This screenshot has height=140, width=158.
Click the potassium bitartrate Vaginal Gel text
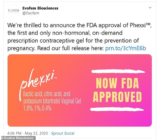(x=52, y=101)
